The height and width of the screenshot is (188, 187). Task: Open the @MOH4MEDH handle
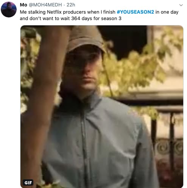pos(45,5)
